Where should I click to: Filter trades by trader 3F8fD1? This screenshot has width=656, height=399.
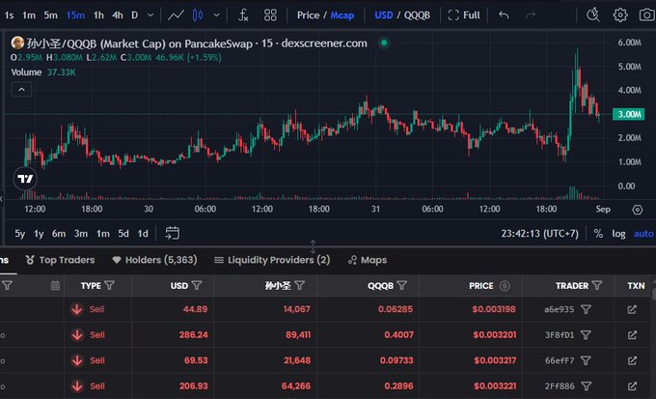pyautogui.click(x=586, y=335)
